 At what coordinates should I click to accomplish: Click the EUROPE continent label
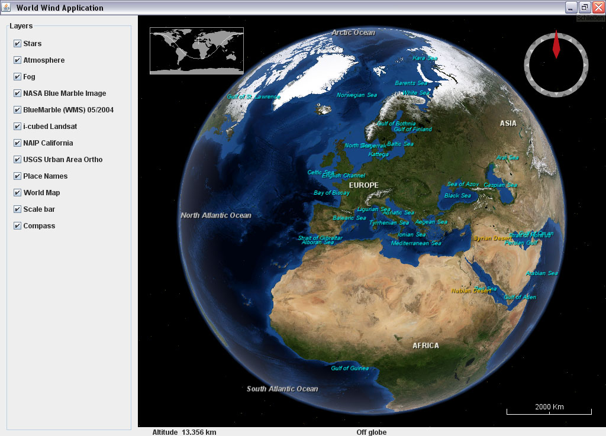[364, 185]
